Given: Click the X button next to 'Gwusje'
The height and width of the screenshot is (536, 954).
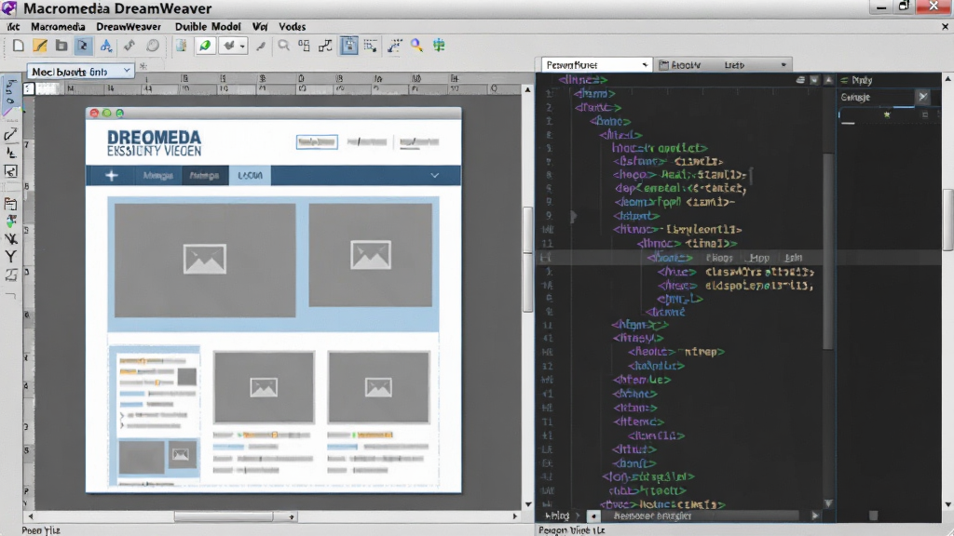Looking at the screenshot, I should coord(923,97).
